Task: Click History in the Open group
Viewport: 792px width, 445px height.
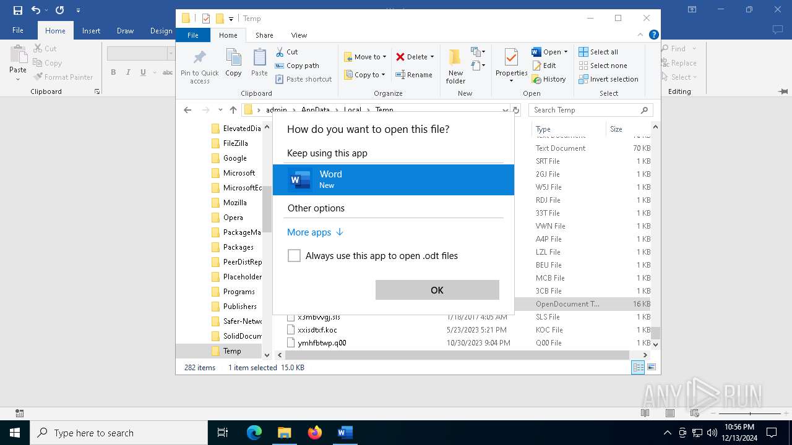Action: click(x=549, y=79)
